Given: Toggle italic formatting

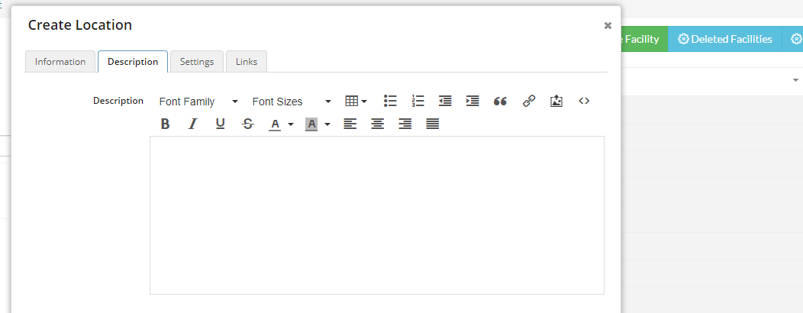Looking at the screenshot, I should point(192,124).
